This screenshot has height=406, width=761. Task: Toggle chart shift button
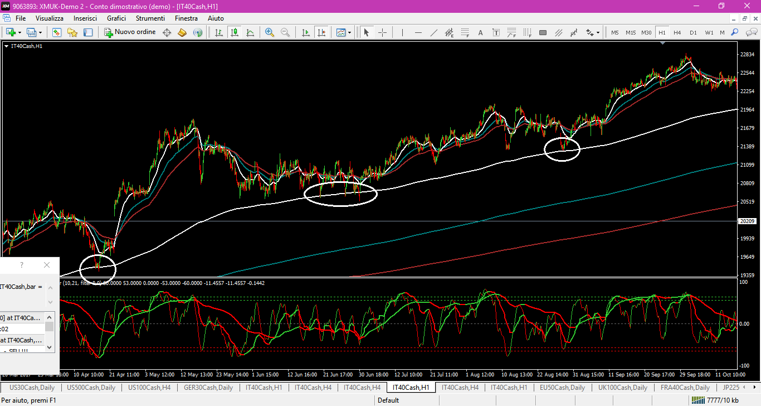321,32
